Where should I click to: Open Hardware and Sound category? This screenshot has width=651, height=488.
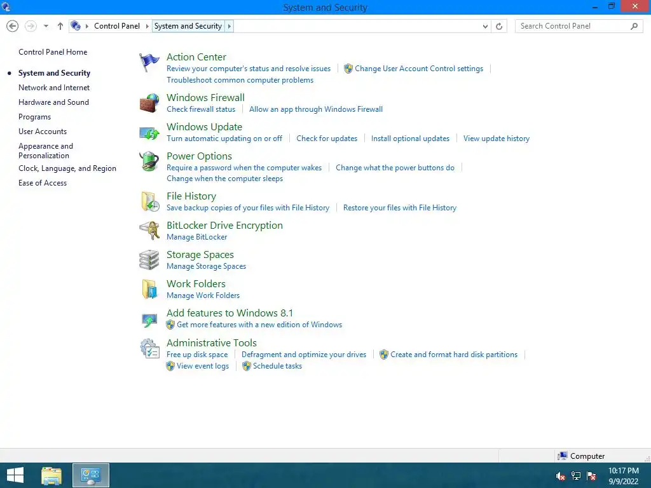(x=53, y=102)
